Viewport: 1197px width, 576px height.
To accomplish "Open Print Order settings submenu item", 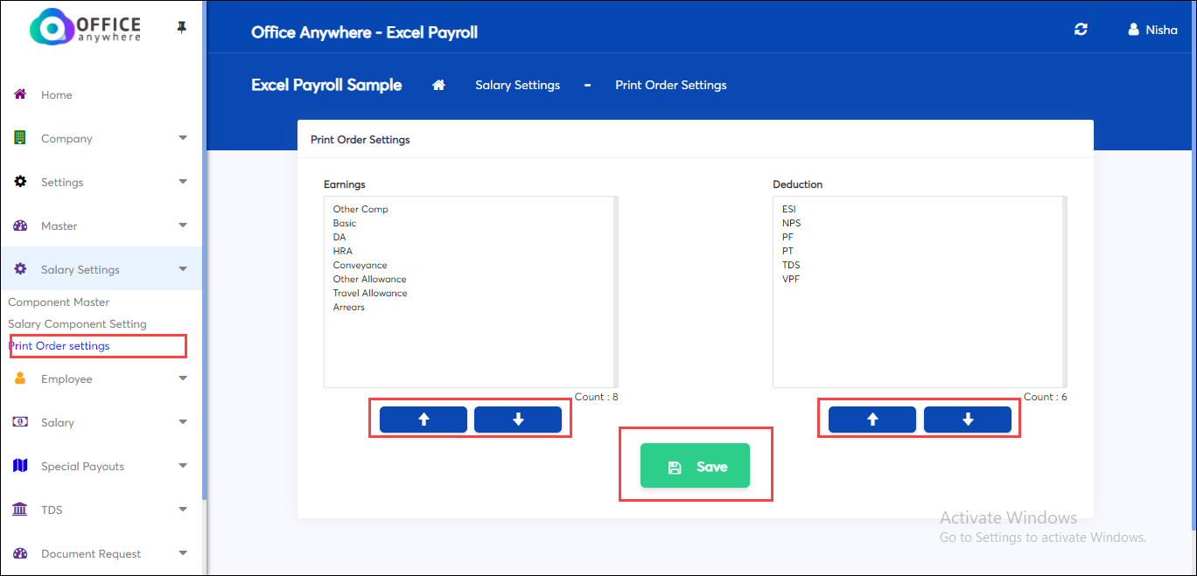I will click(x=59, y=346).
